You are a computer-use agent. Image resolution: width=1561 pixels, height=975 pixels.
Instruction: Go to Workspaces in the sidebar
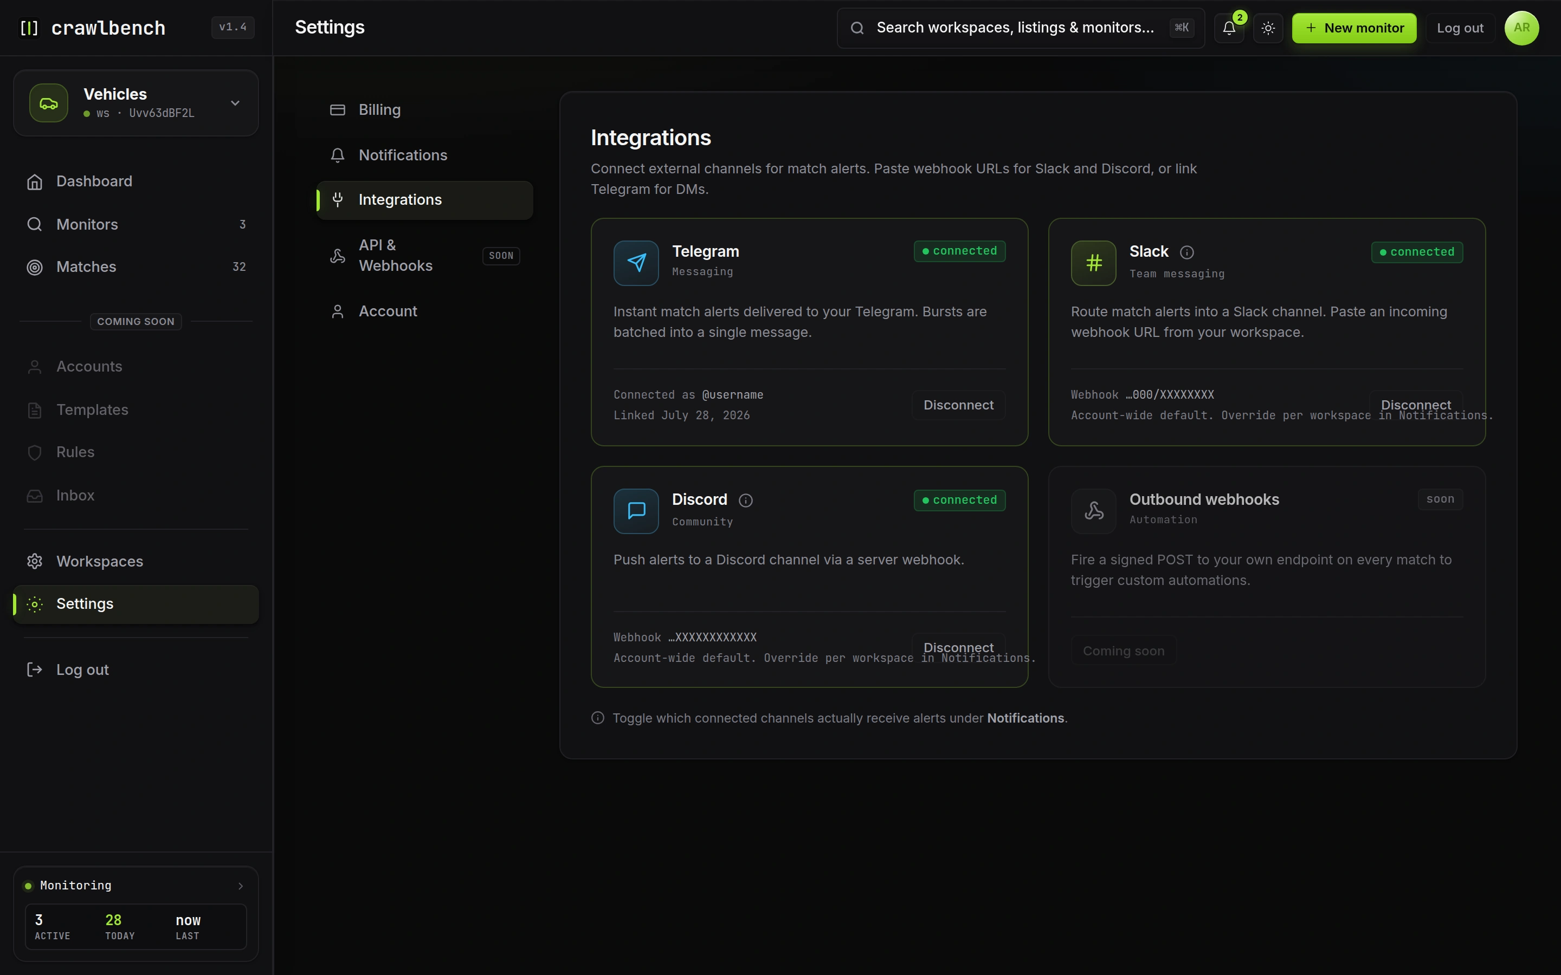click(x=136, y=561)
